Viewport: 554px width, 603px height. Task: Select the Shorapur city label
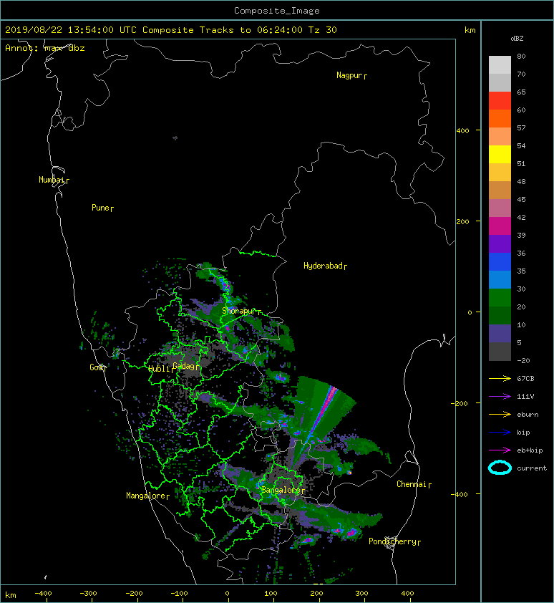238,311
